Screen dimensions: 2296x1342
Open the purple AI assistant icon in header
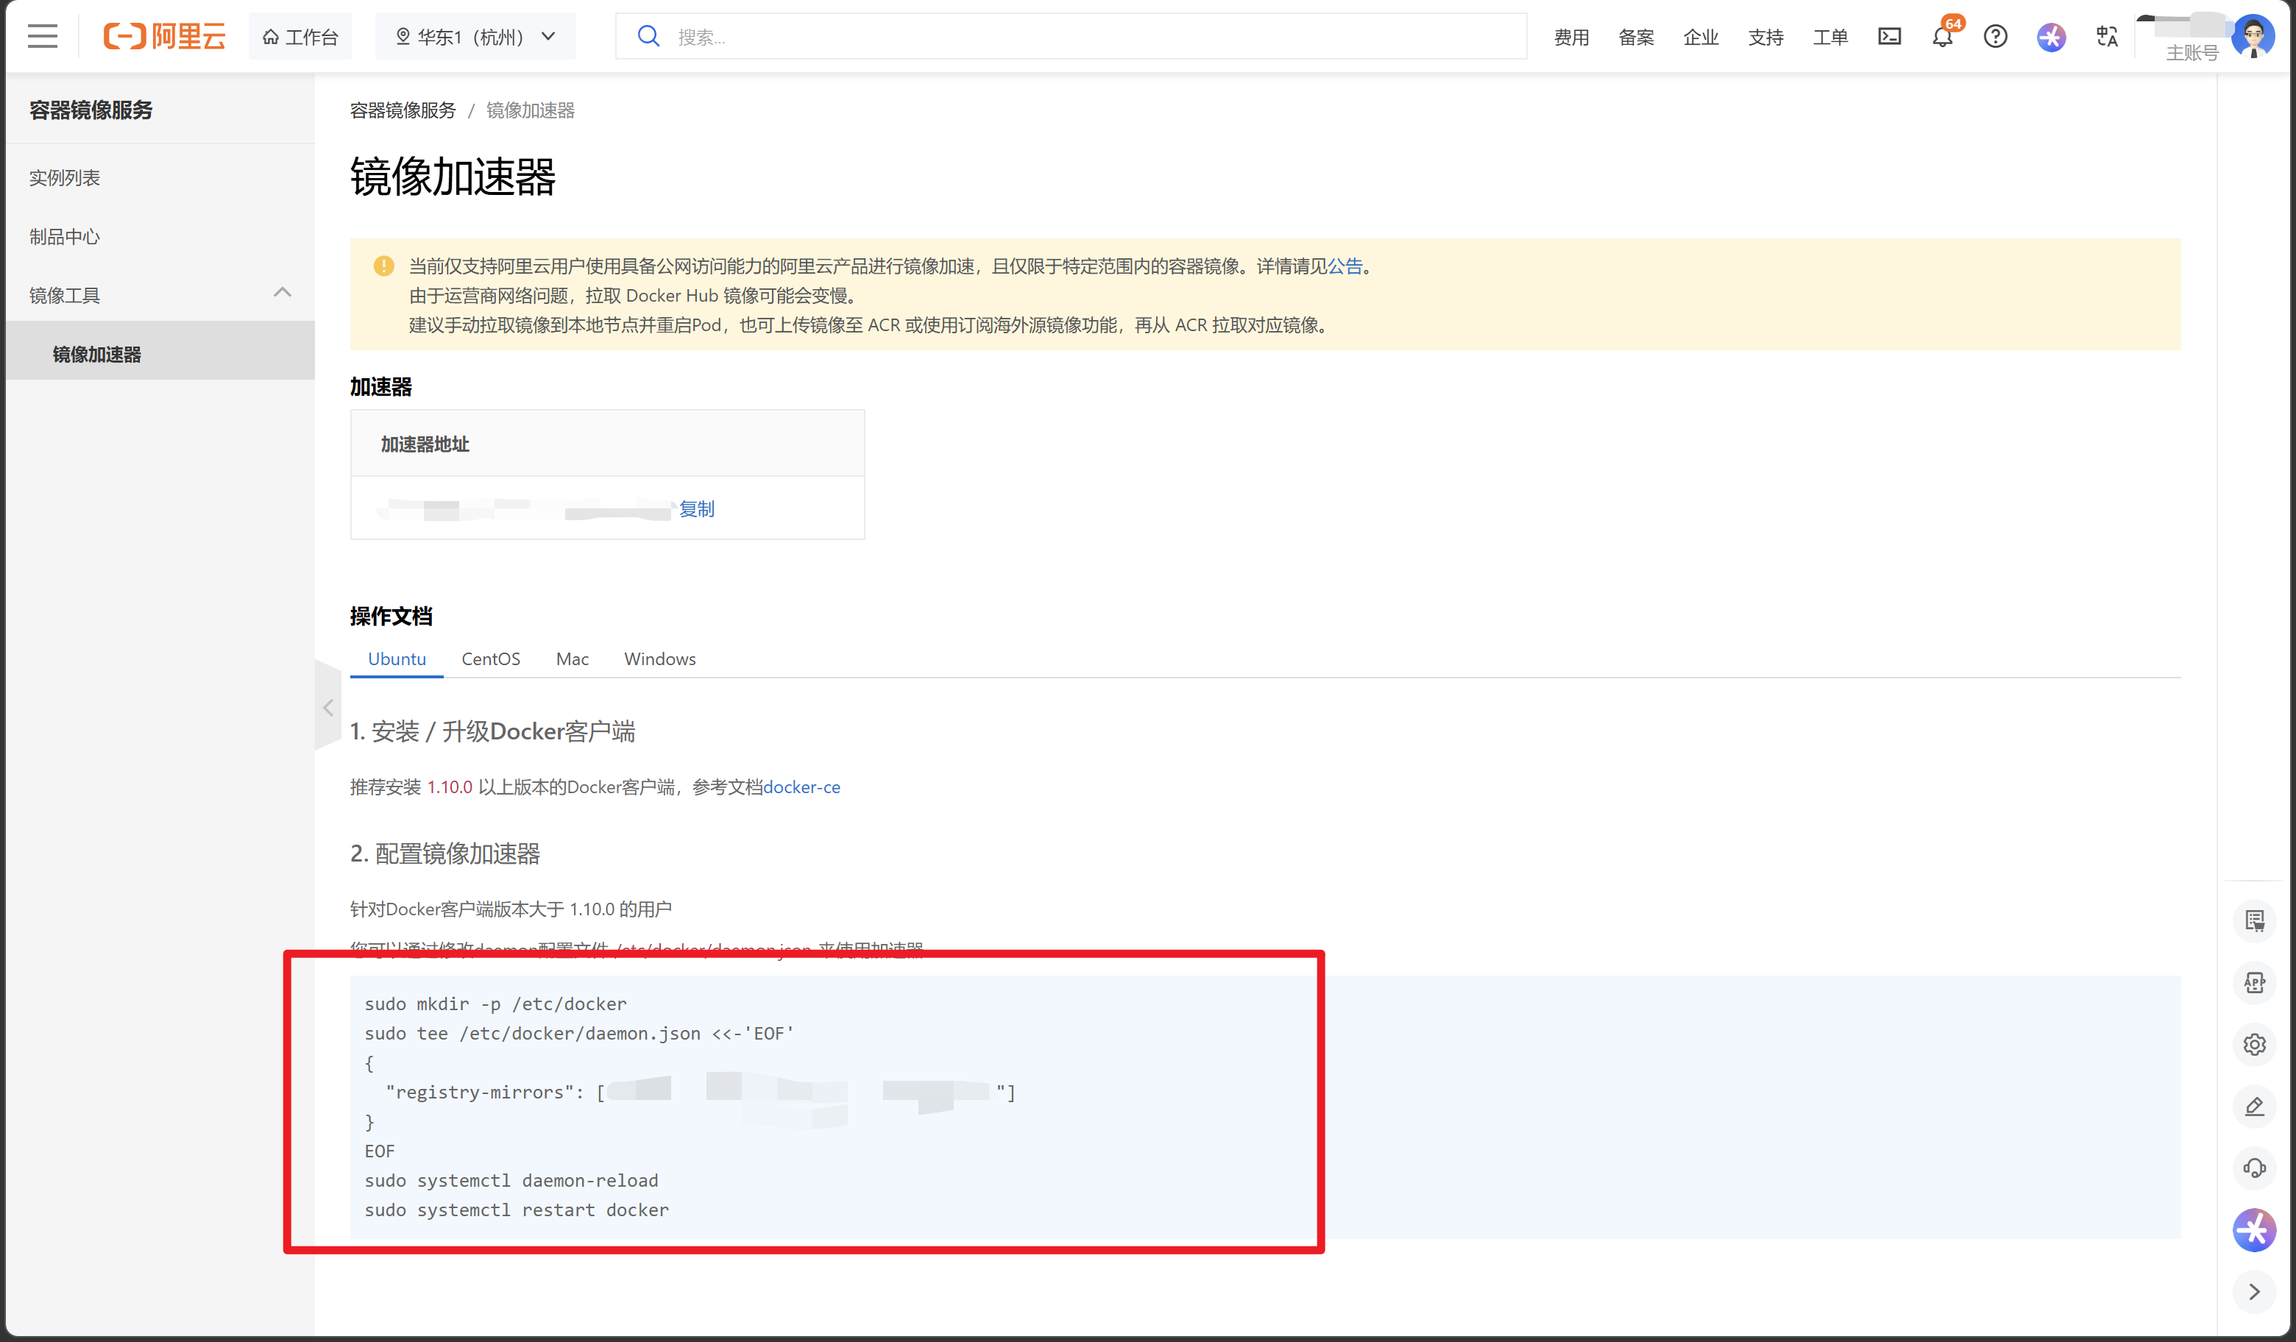(x=2051, y=37)
